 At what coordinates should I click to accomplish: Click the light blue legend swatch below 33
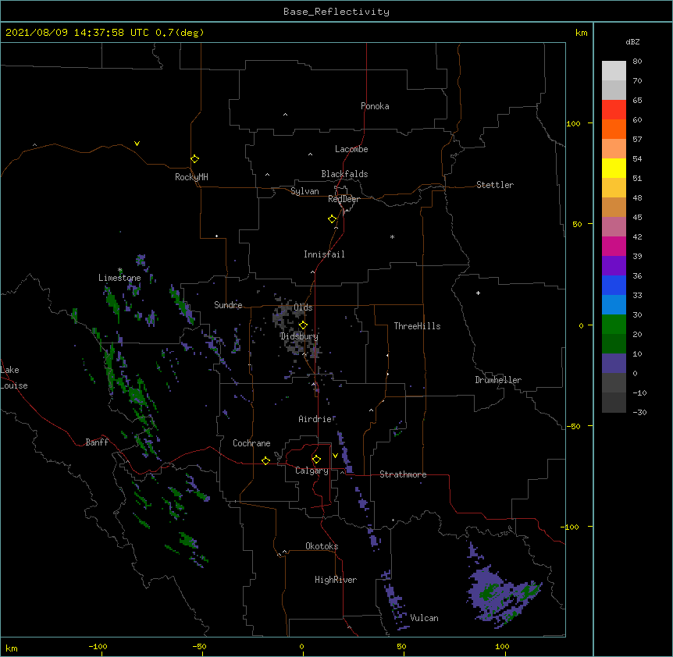614,304
